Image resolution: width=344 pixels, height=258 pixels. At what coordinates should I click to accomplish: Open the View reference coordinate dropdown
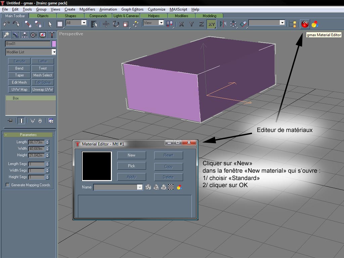161,23
